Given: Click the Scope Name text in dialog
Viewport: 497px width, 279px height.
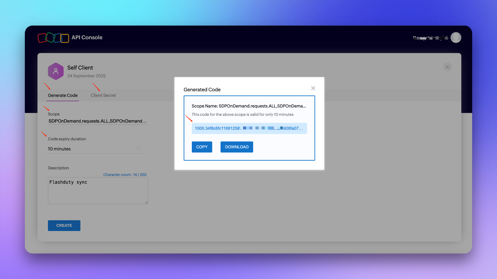Looking at the screenshot, I should [248, 106].
